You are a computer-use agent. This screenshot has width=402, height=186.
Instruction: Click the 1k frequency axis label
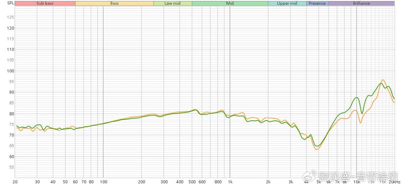click(230, 182)
